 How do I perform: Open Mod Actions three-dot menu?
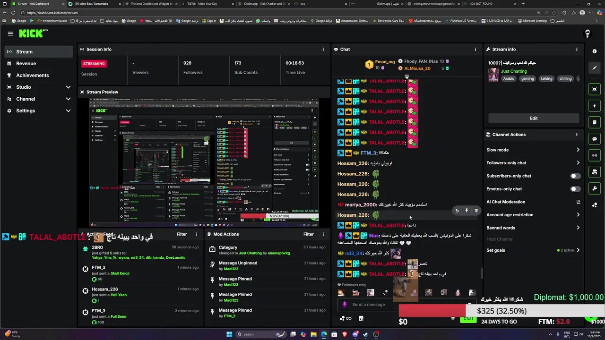323,234
